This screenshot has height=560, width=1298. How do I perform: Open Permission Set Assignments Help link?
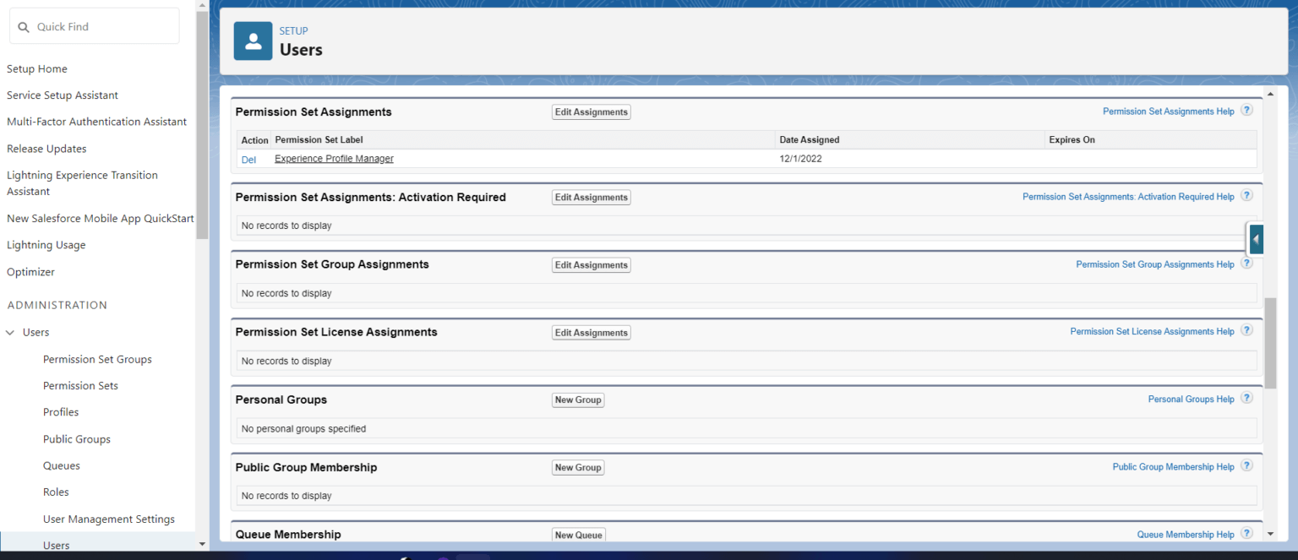pos(1168,111)
